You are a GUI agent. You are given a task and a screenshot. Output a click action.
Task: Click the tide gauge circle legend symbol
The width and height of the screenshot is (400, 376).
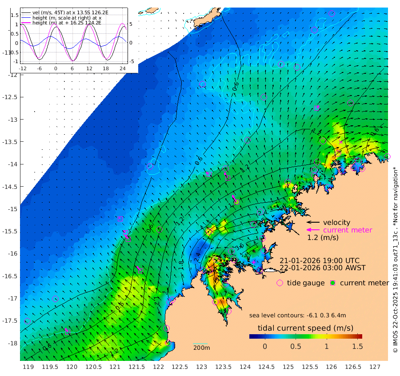[280, 283]
